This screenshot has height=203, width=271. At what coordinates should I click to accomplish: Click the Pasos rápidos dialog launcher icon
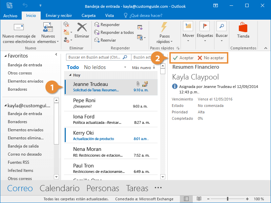tap(178, 48)
